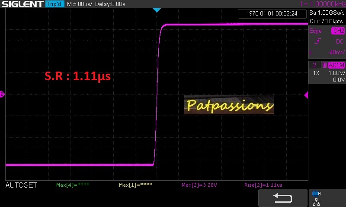This screenshot has height=207, width=346.
Task: Toggle the AC1M coupling badge
Action: click(x=336, y=65)
